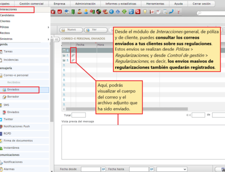Open Correo-e personal in the sidebar

tap(16, 75)
